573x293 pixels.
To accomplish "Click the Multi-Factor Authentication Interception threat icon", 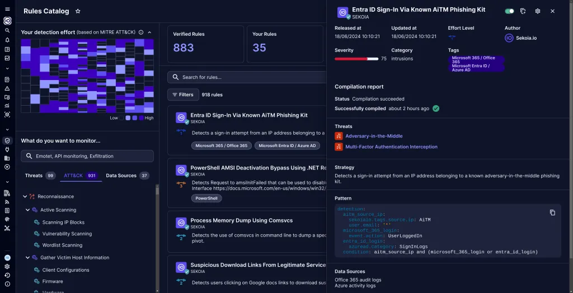I will pos(339,146).
